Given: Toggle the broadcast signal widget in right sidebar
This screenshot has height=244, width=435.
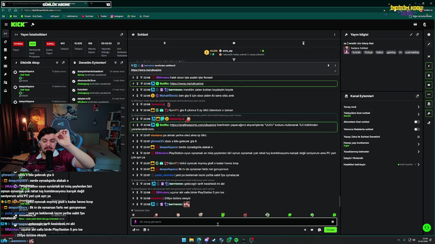Looking at the screenshot, I should [x=429, y=94].
